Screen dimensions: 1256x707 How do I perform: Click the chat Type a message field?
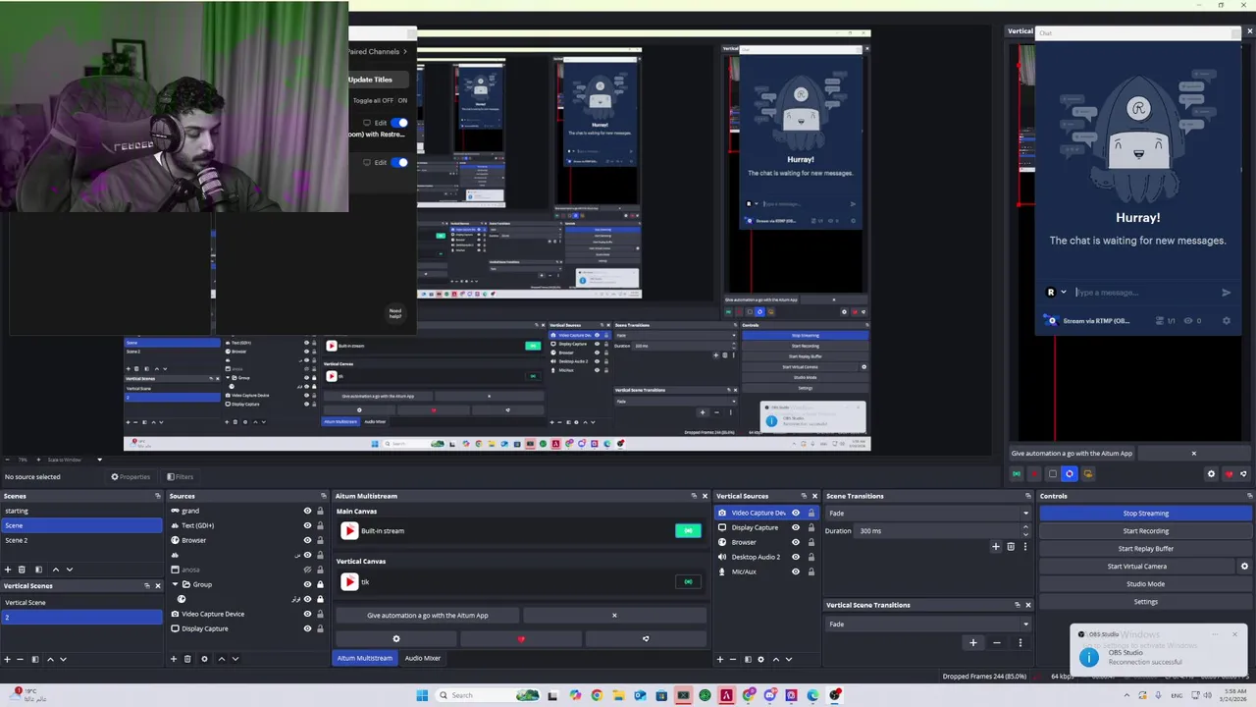[1143, 293]
